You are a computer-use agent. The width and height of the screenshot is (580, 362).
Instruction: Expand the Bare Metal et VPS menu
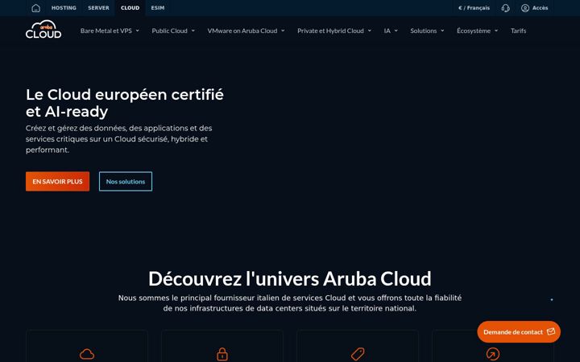(x=110, y=31)
